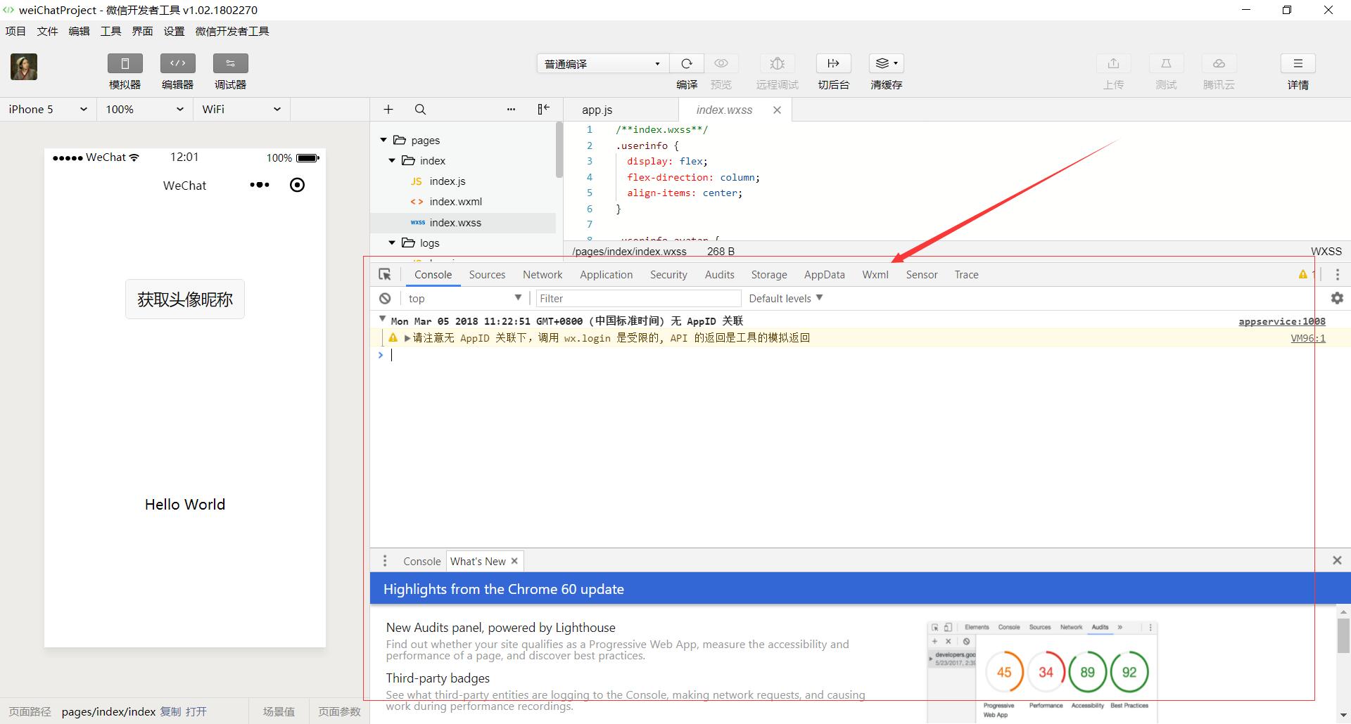Close the What's New tab

(x=514, y=560)
